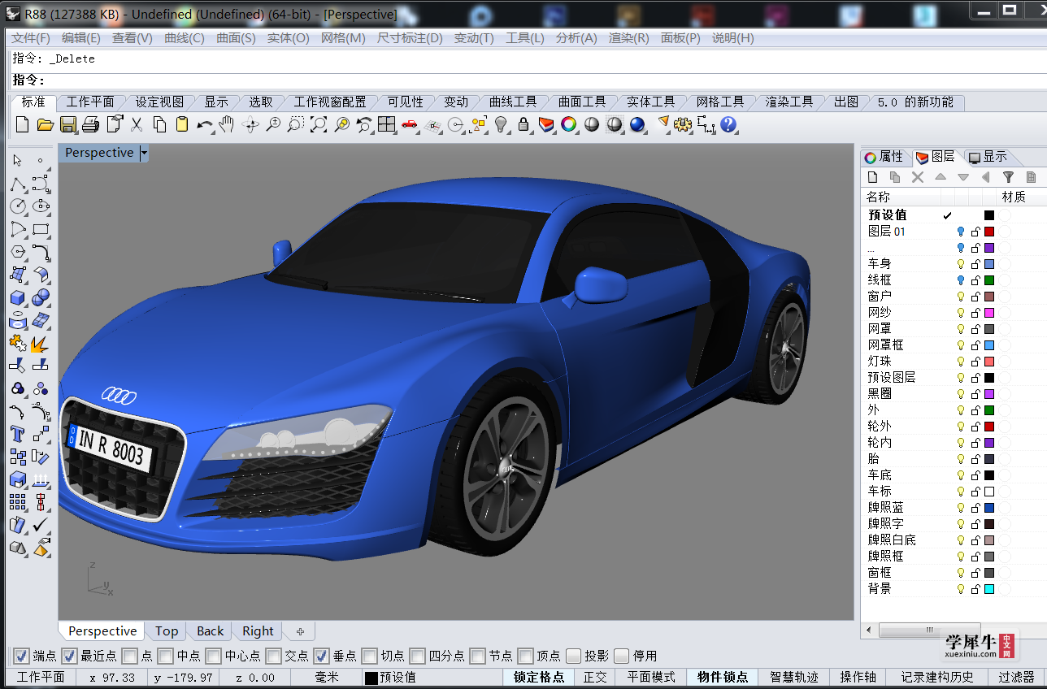The image size is (1047, 689).
Task: Click the command prompt input field
Action: coord(528,80)
